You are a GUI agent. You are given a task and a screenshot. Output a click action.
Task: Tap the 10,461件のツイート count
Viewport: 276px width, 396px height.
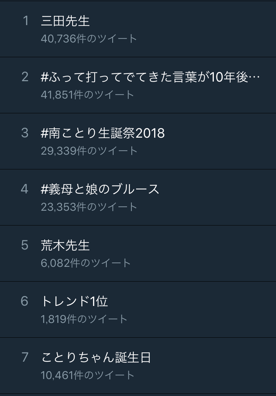click(87, 375)
